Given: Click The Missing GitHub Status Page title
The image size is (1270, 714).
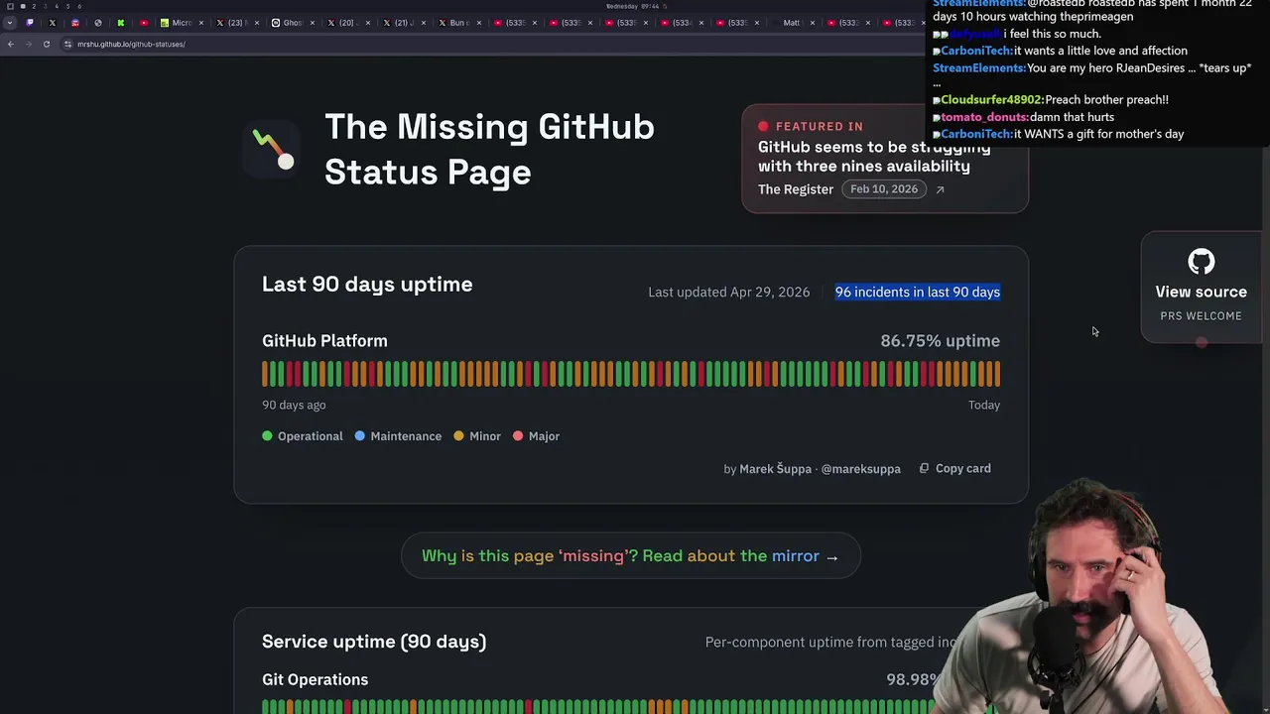Looking at the screenshot, I should [x=489, y=150].
